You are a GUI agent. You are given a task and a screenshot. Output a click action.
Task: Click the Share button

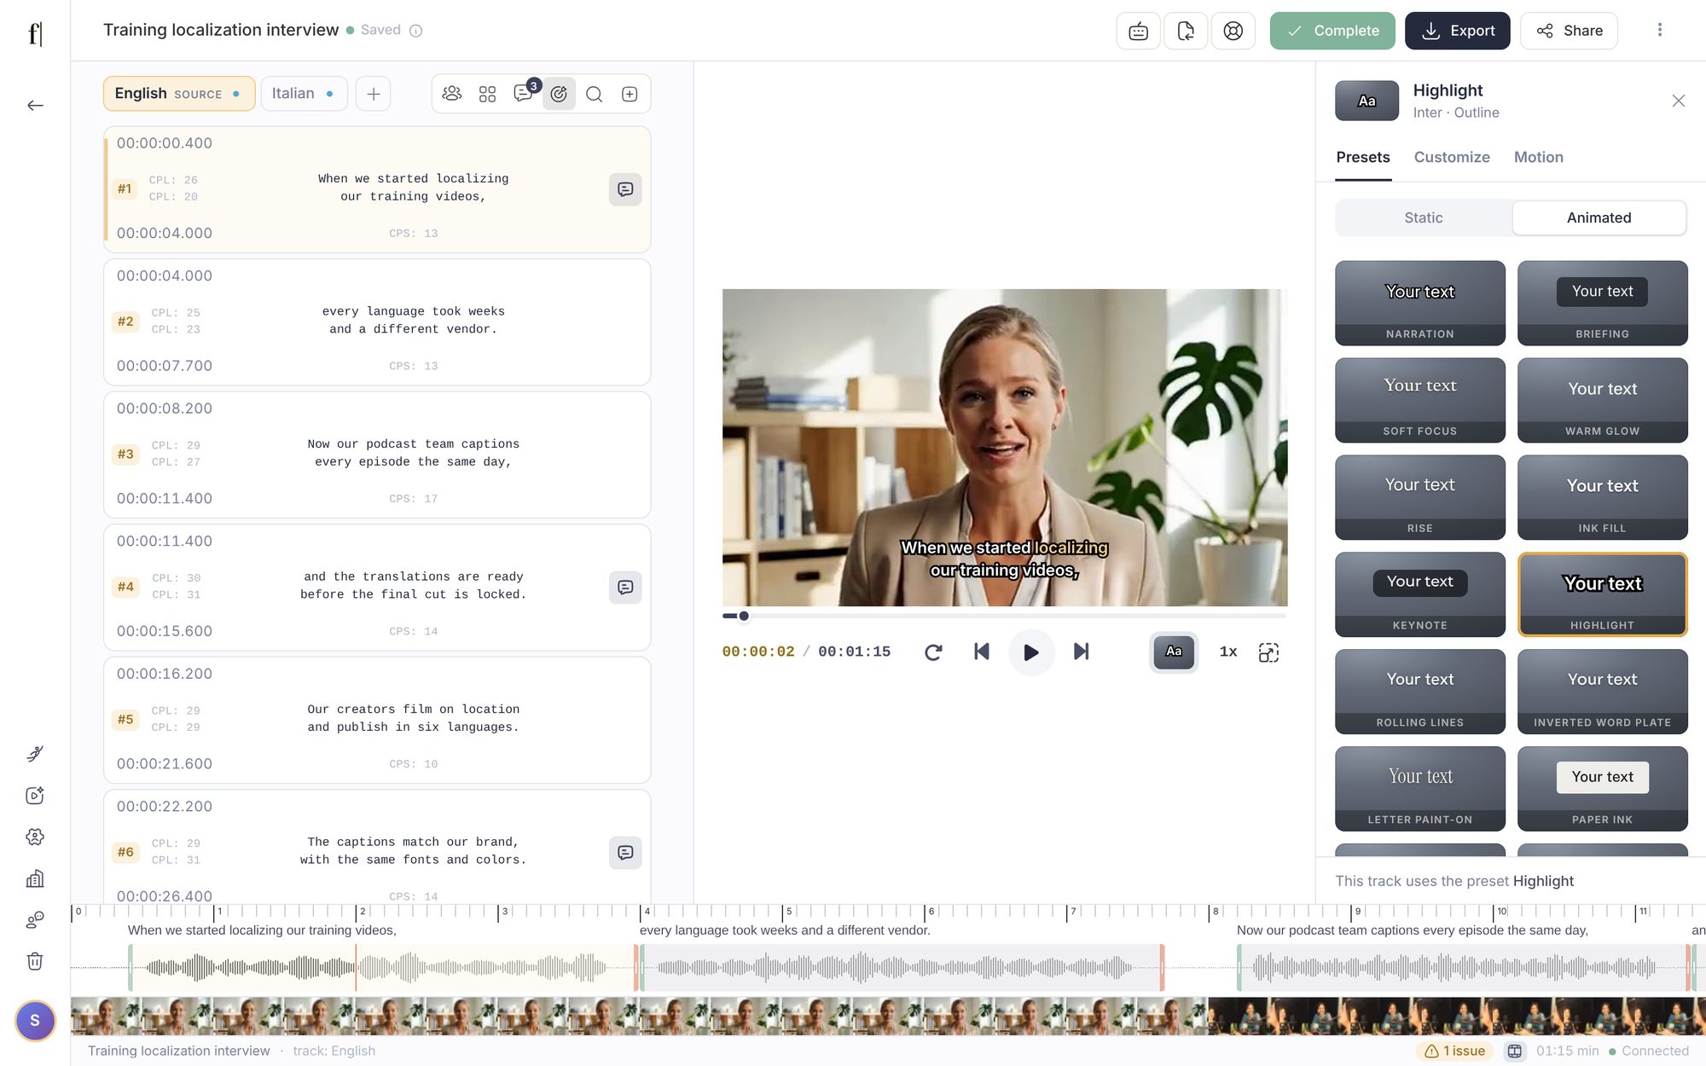1569,31
